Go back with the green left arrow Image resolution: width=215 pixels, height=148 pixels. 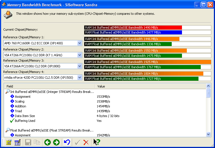(x=48, y=142)
